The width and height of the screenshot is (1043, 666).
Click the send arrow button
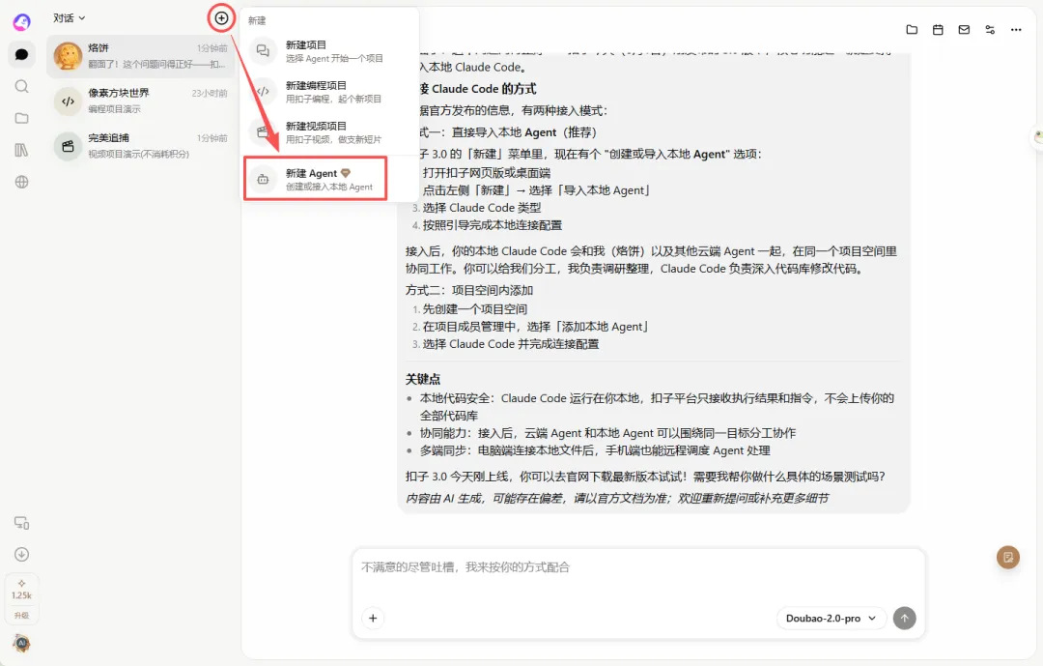(x=904, y=618)
